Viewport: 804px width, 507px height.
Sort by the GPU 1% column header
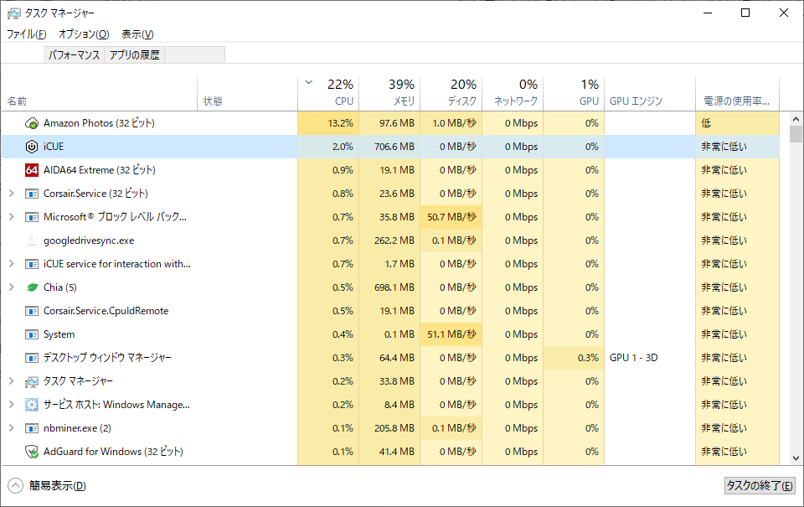pos(573,93)
